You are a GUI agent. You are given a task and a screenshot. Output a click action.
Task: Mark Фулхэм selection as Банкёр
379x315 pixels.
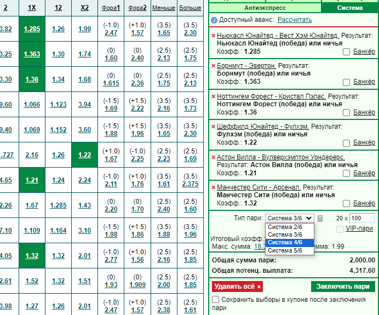click(346, 143)
